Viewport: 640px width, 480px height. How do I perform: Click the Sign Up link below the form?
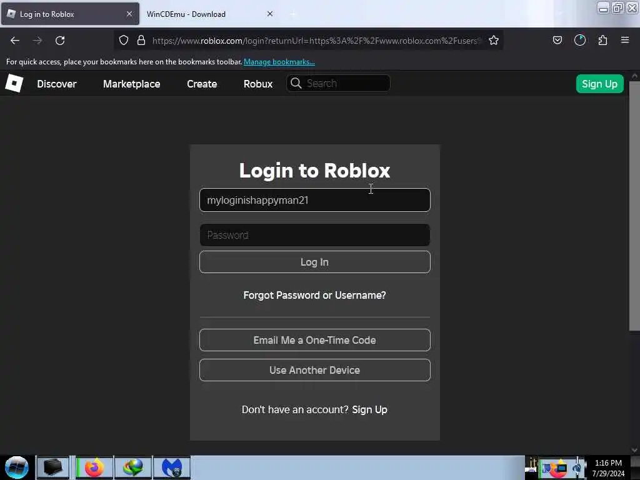tap(370, 409)
